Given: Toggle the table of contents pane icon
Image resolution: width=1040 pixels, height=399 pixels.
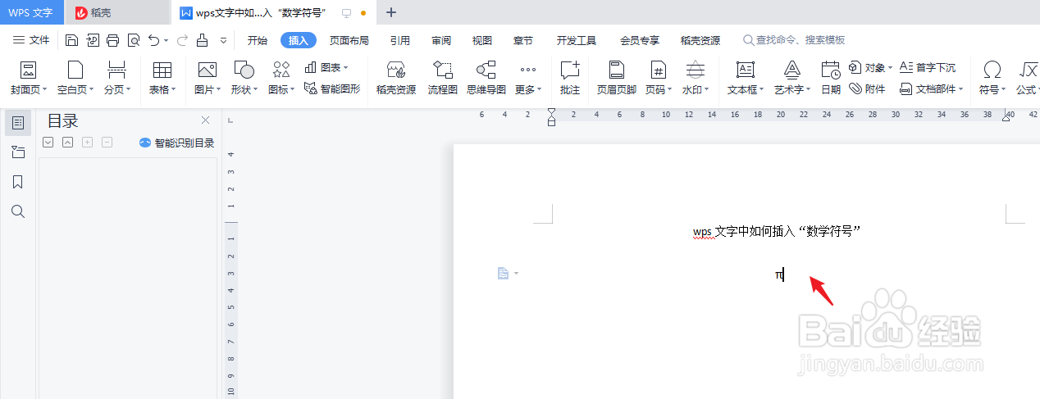Looking at the screenshot, I should [x=18, y=123].
